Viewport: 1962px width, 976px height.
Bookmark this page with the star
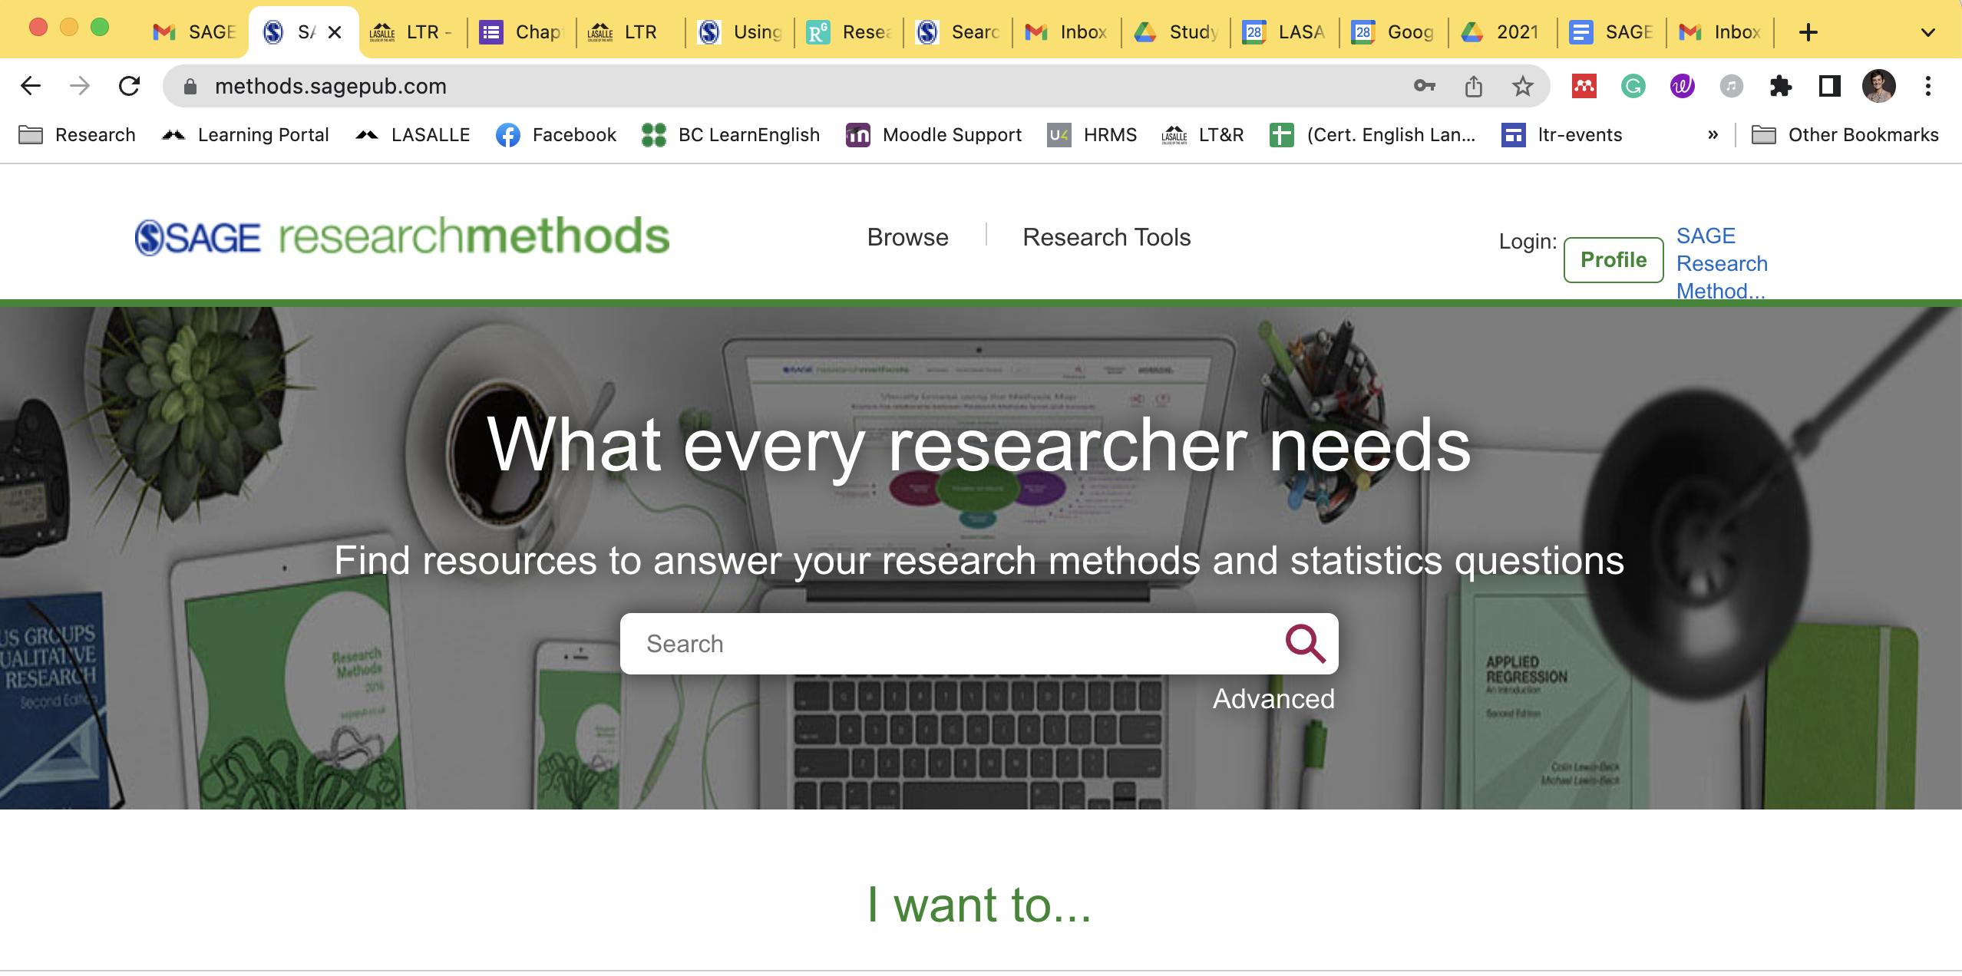tap(1523, 86)
